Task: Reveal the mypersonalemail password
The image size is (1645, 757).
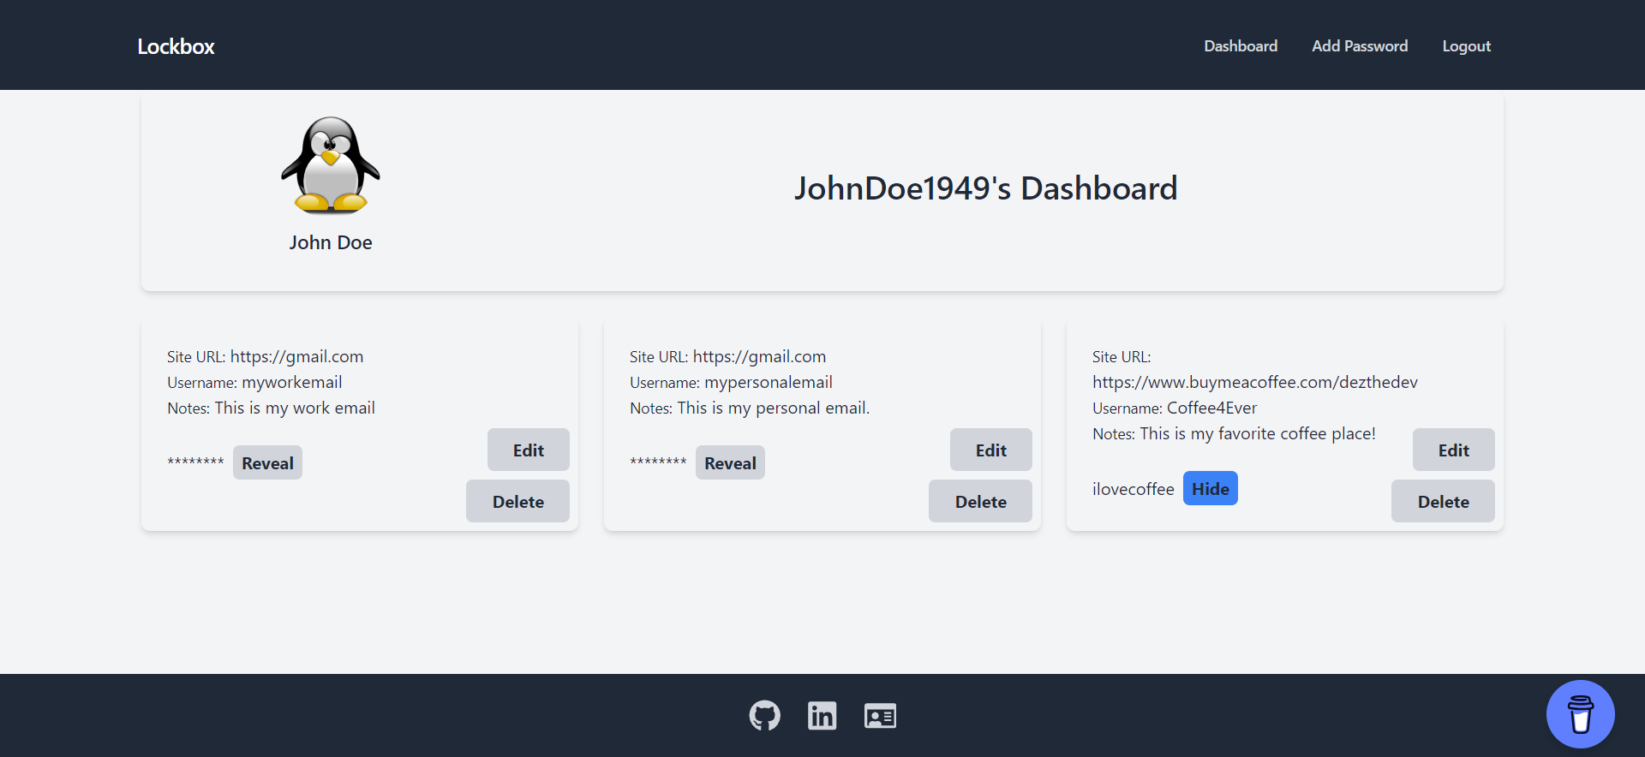Action: click(730, 462)
